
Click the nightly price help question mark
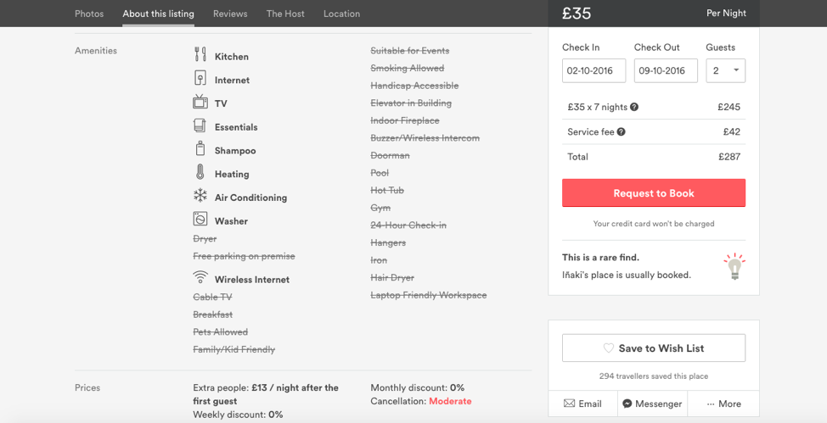click(634, 107)
